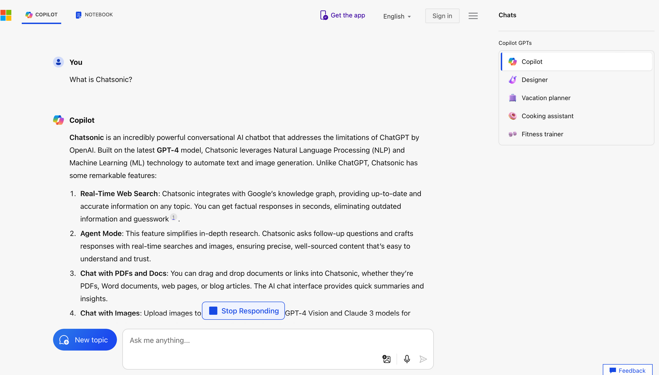Send the message using the paper plane icon
659x375 pixels.
423,359
